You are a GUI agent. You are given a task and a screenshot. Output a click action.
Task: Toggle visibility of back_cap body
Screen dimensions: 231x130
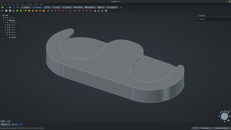[x=6, y=20]
